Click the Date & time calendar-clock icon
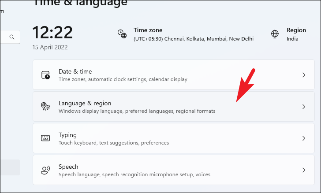Screen dimensions: 321x193 coord(46,75)
